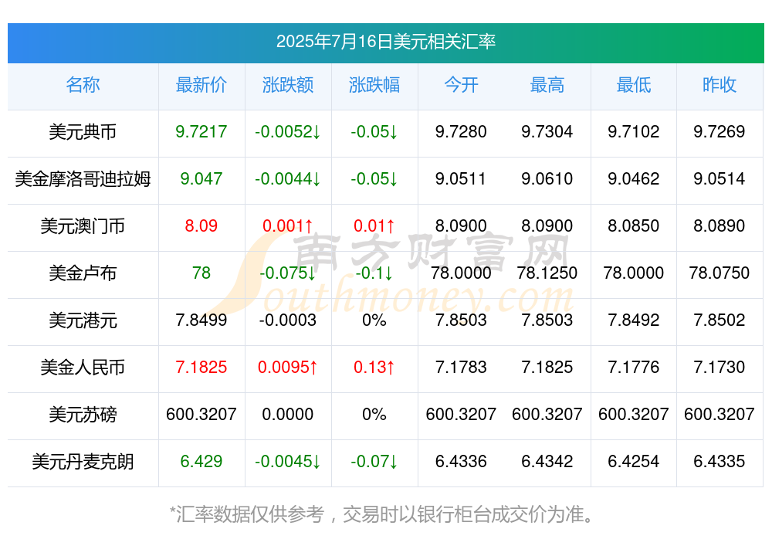
Task: Click low price 9.7102
Action: 634,131
